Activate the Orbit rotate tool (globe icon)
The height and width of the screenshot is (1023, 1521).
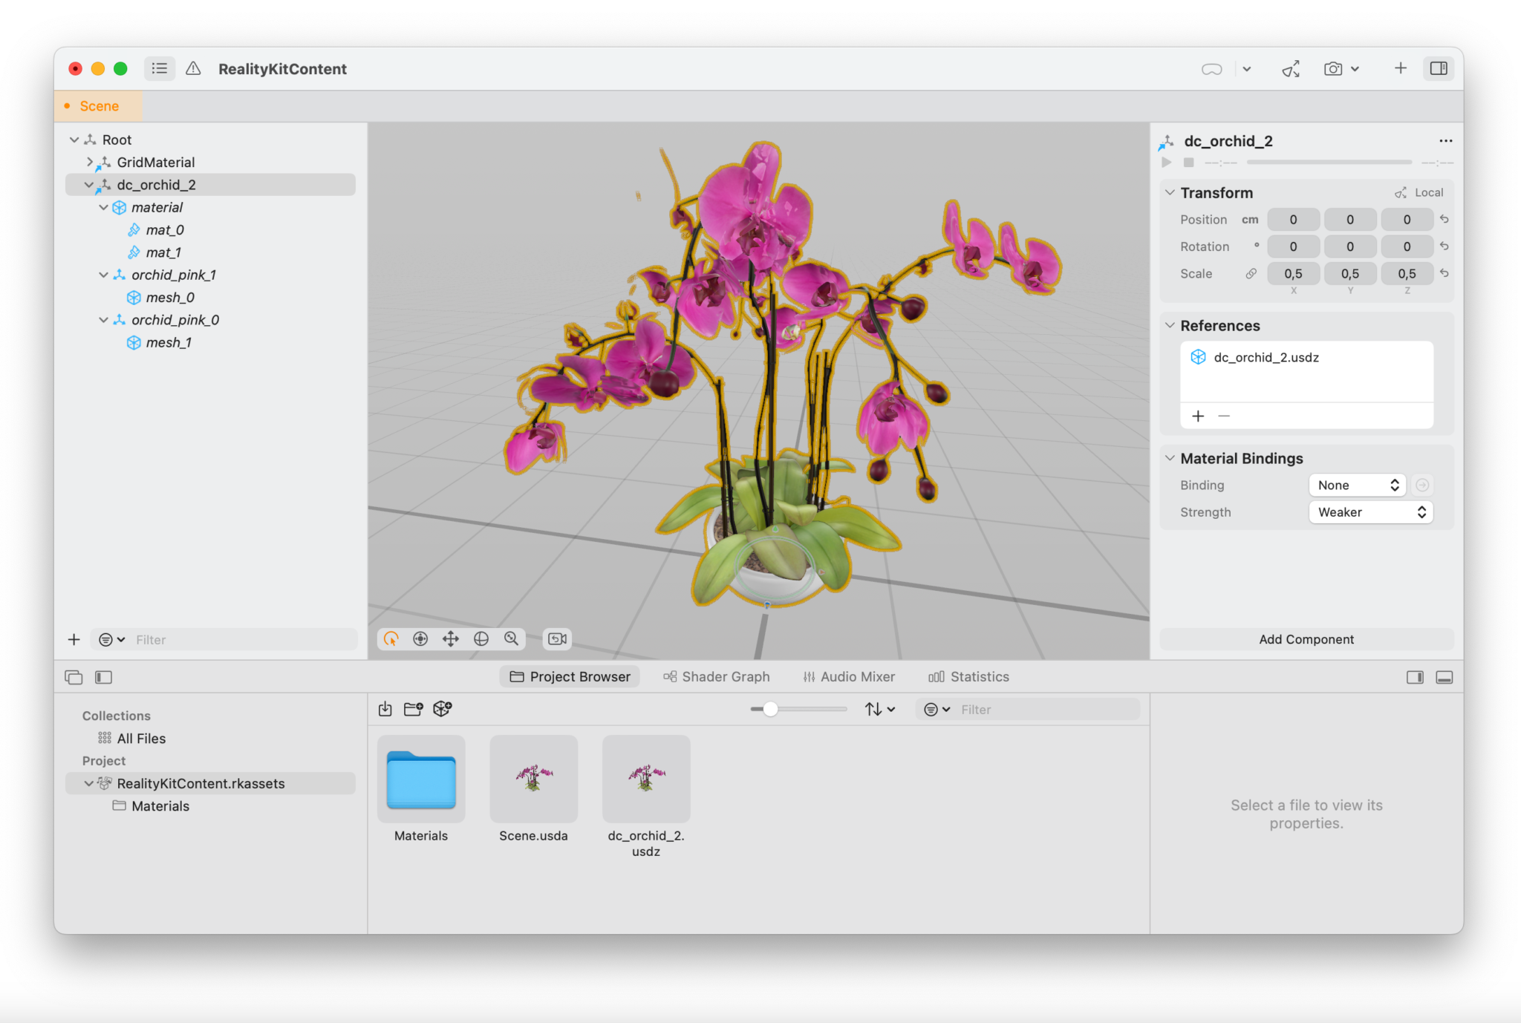[481, 638]
